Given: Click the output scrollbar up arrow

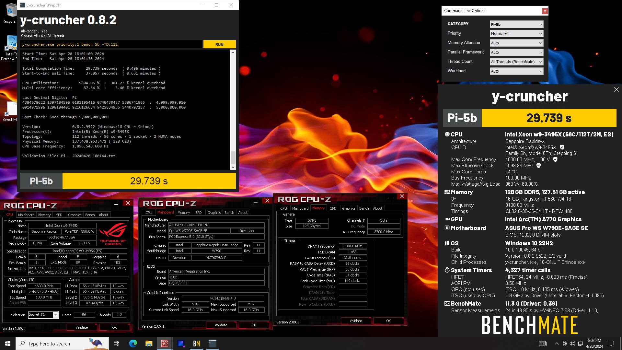Looking at the screenshot, I should 233,52.
